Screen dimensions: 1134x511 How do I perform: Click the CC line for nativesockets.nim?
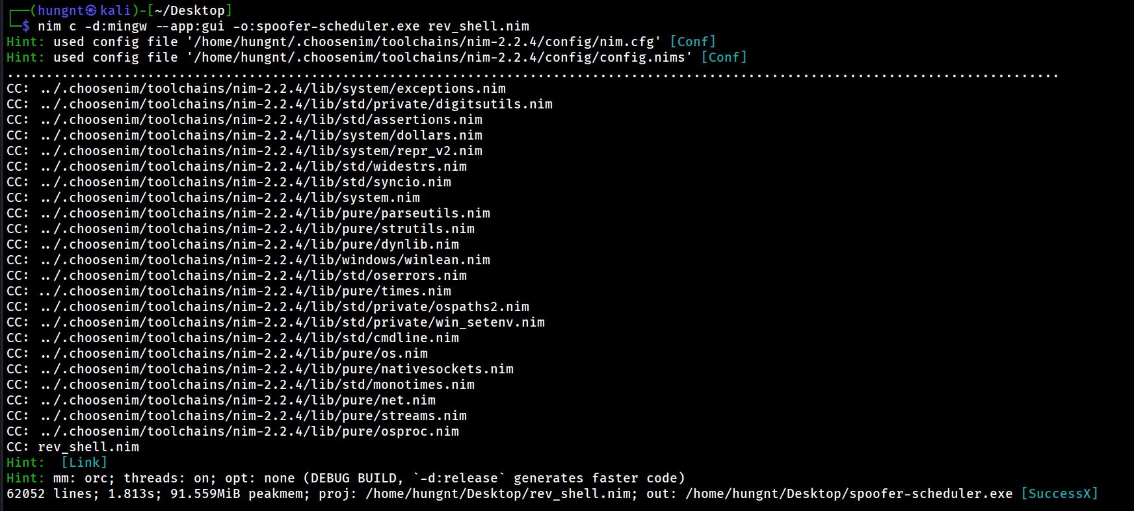276,369
